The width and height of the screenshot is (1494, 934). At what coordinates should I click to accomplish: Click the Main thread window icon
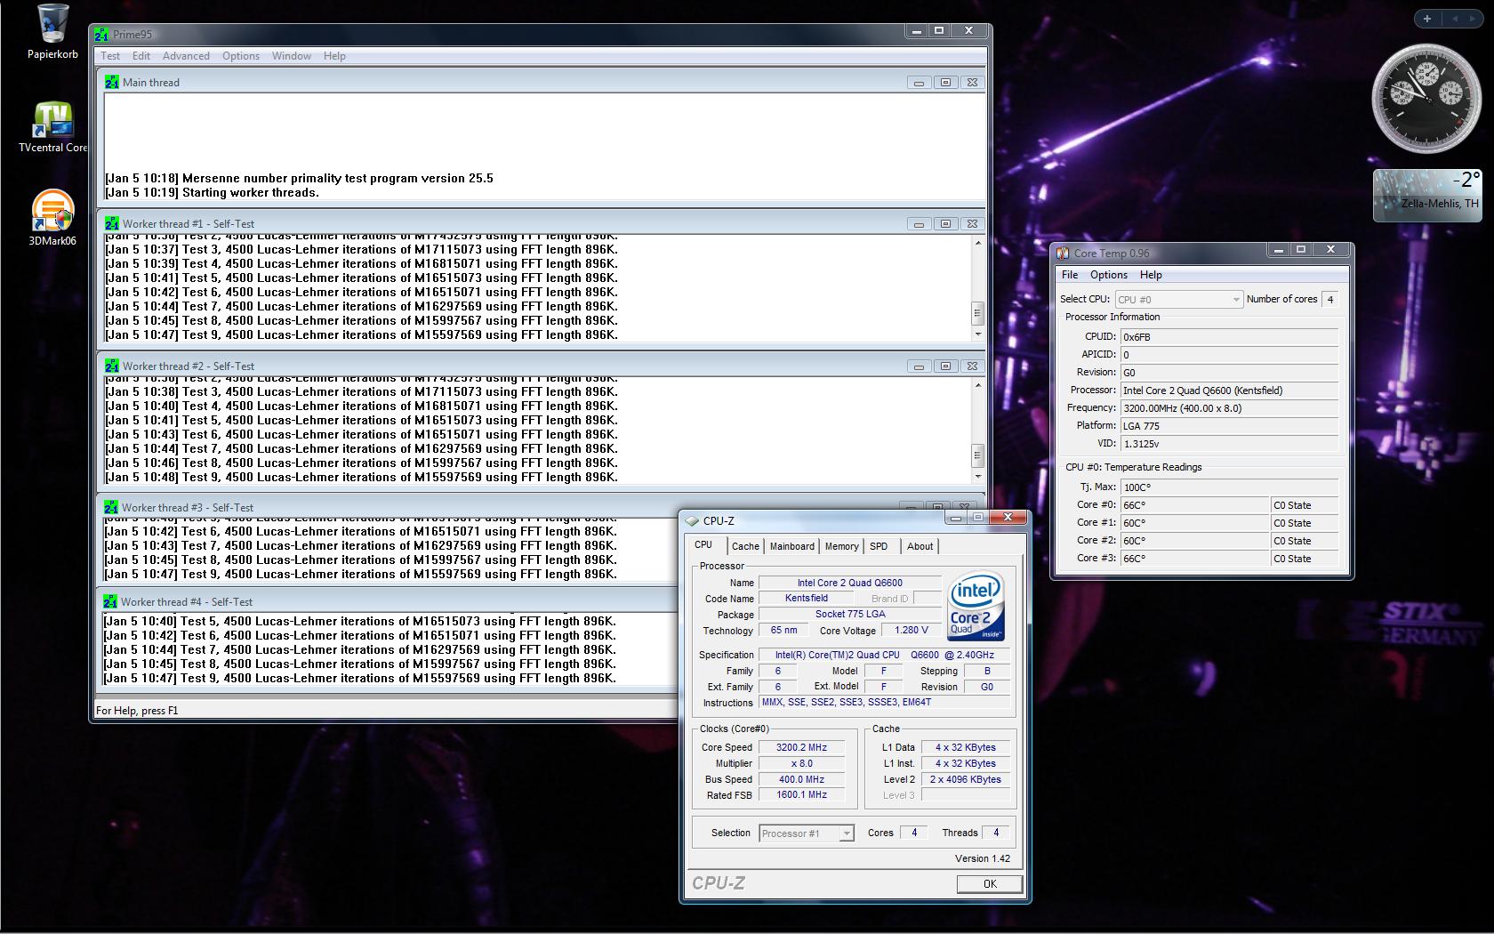[111, 83]
